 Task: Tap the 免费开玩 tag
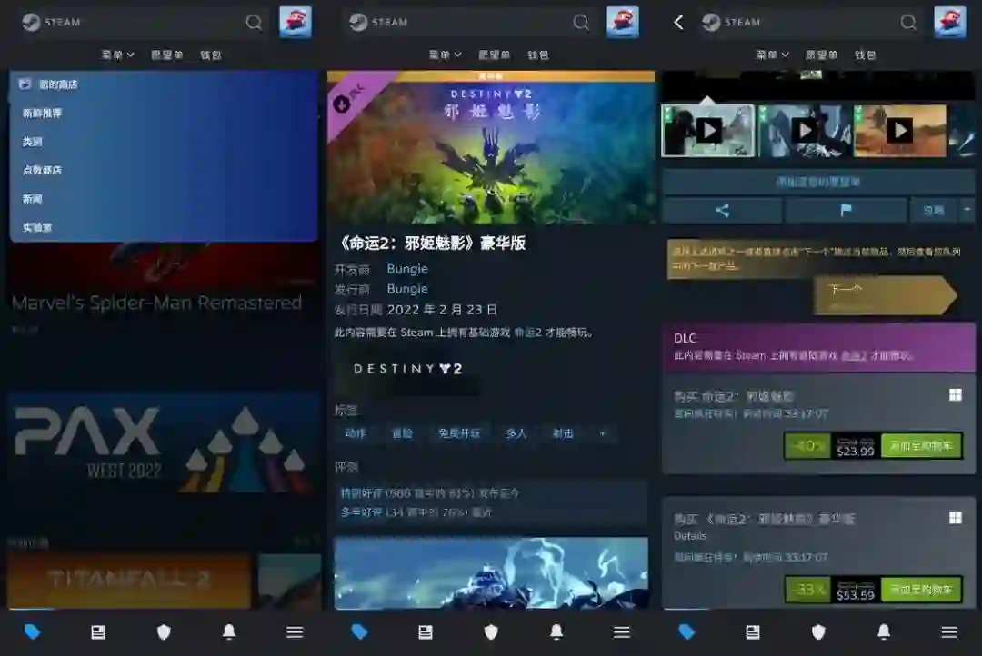(459, 433)
